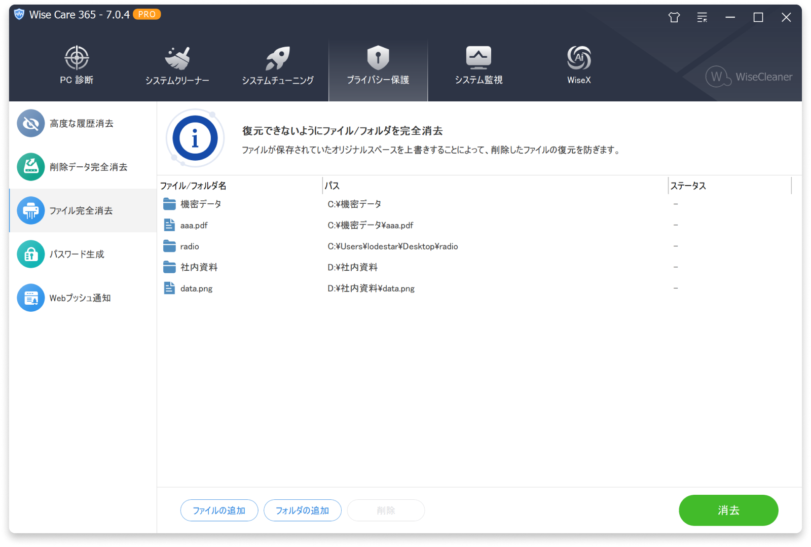Select the 削除データ完全消去 shredder icon
Screen dimensions: 811x547
pos(31,167)
